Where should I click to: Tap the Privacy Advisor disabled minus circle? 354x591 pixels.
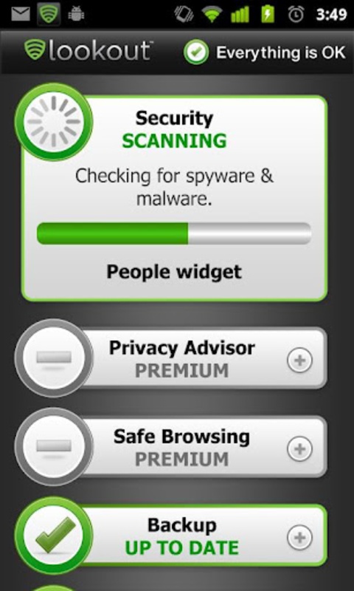tap(54, 358)
